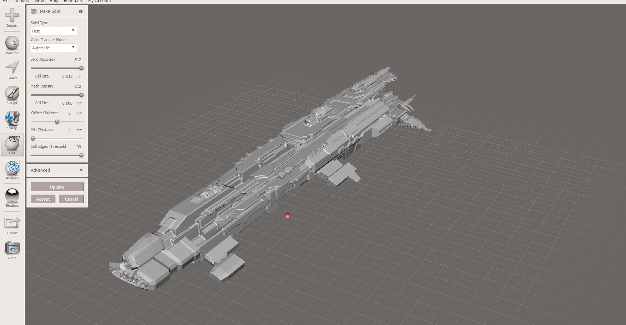Open the Color Transfer Mode dropdown
Image resolution: width=626 pixels, height=325 pixels.
tap(54, 47)
